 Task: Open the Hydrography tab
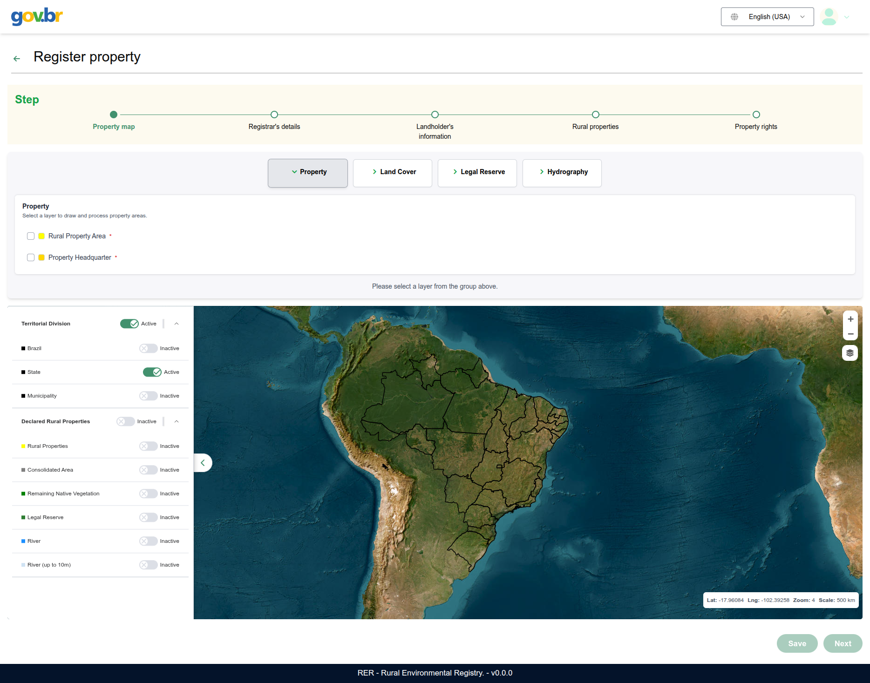(562, 173)
